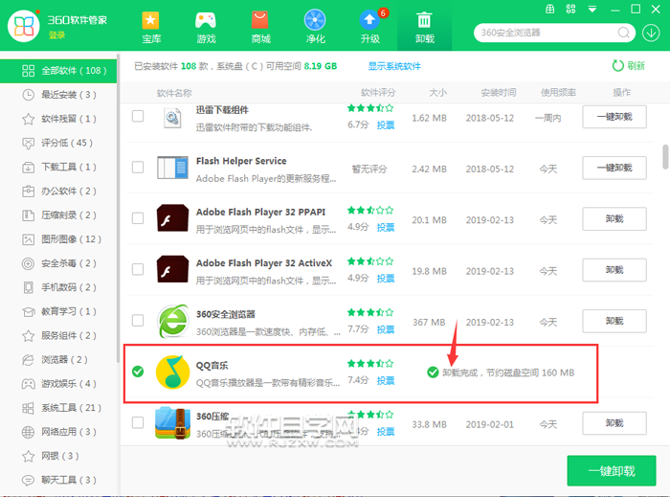The height and width of the screenshot is (497, 670).
Task: Open the 升级 upgrade arrow tab
Action: [370, 28]
